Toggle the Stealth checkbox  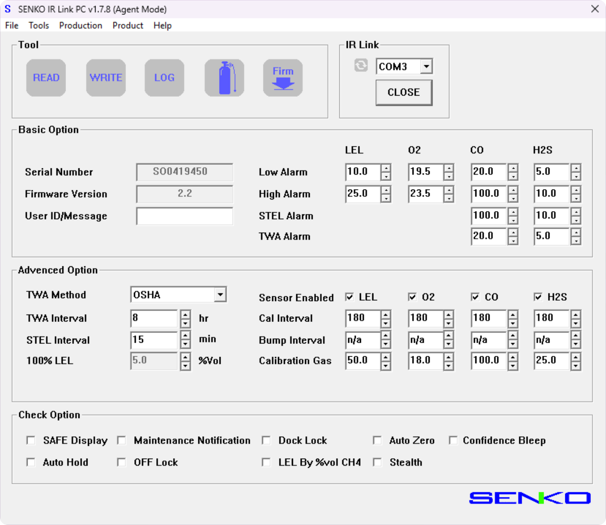(377, 462)
